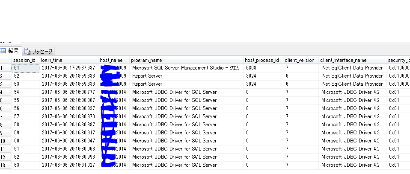Click the host_process_id column header
Image resolution: width=410 pixels, height=174 pixels.
(263, 60)
